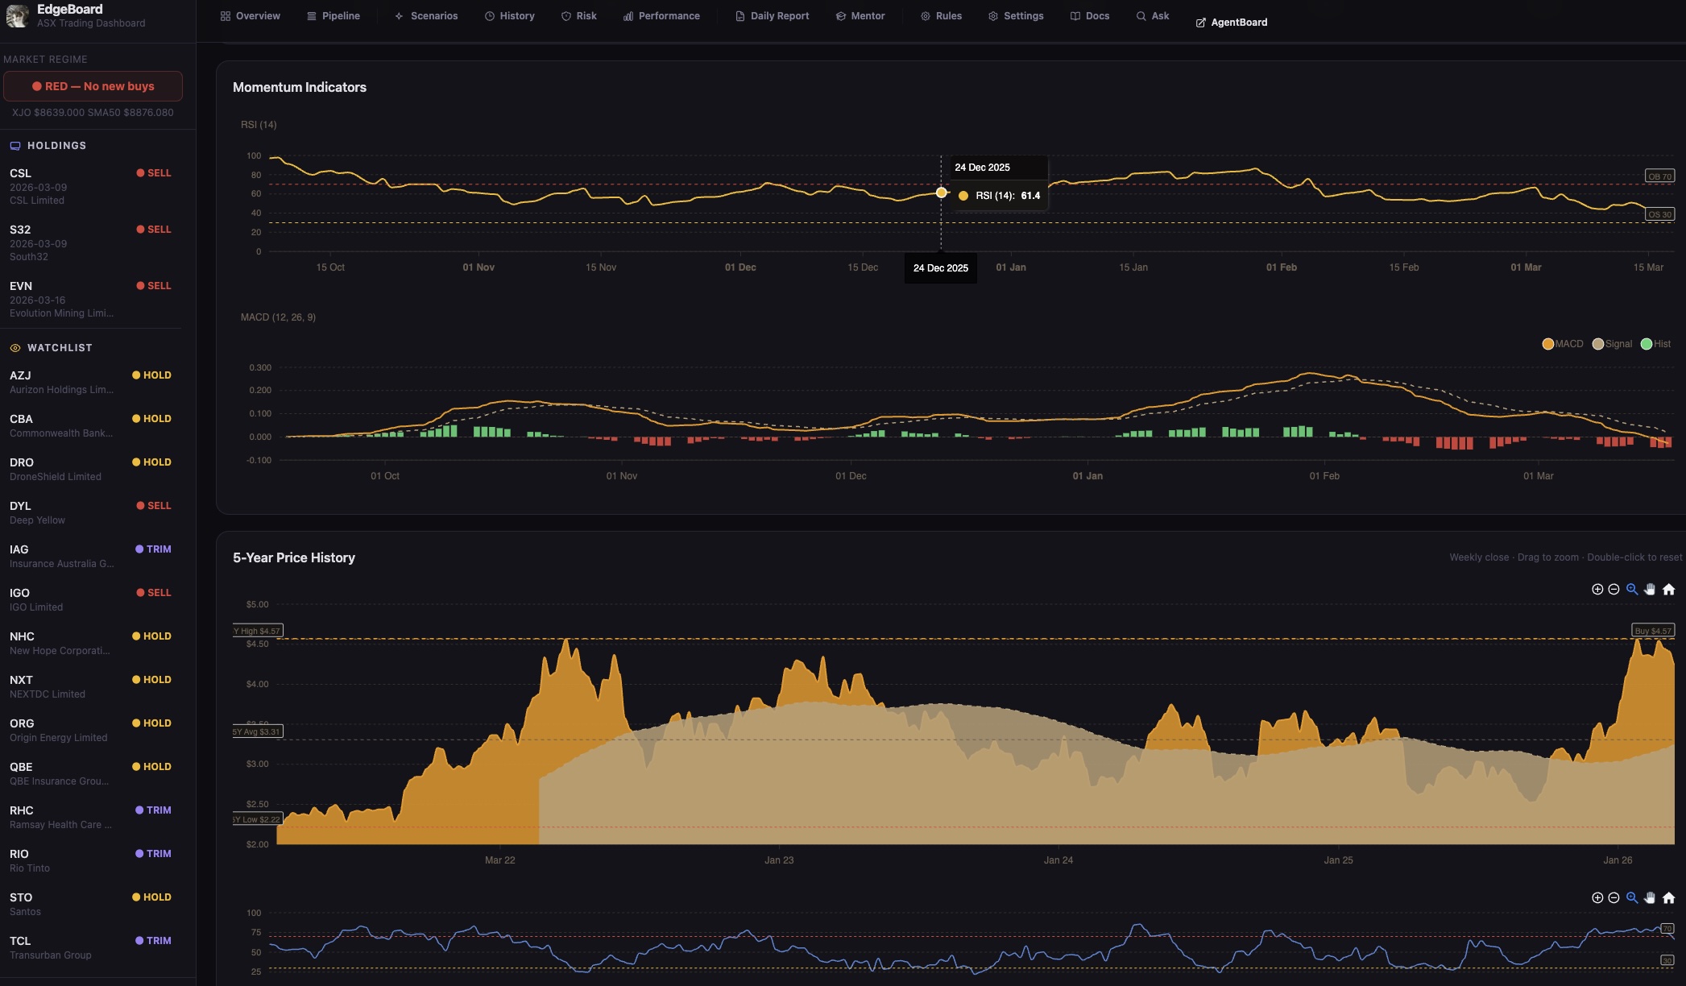Reset the chart view with the home icon
Image resolution: width=1686 pixels, height=986 pixels.
click(1668, 590)
